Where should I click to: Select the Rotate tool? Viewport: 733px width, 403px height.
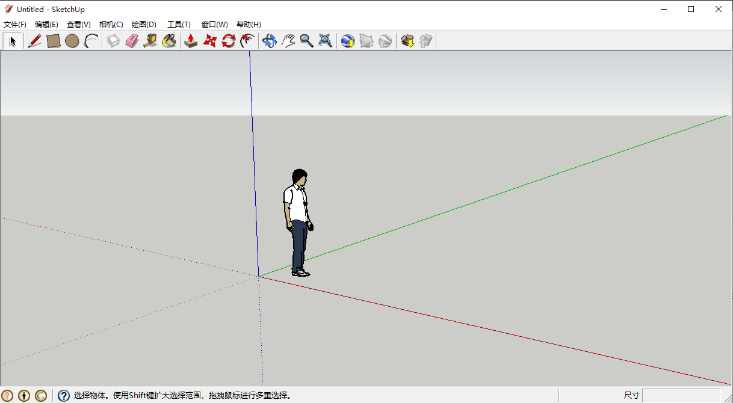(x=228, y=41)
